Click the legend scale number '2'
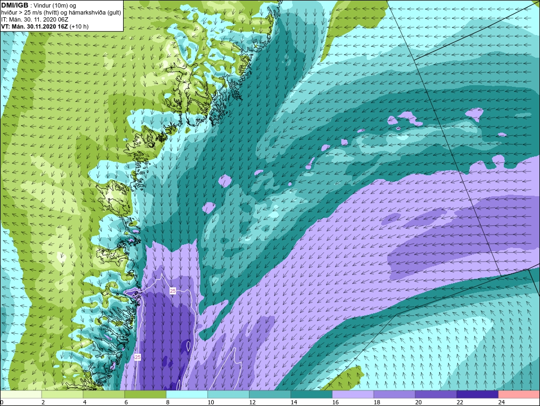This screenshot has height=406, width=540. [x=43, y=402]
